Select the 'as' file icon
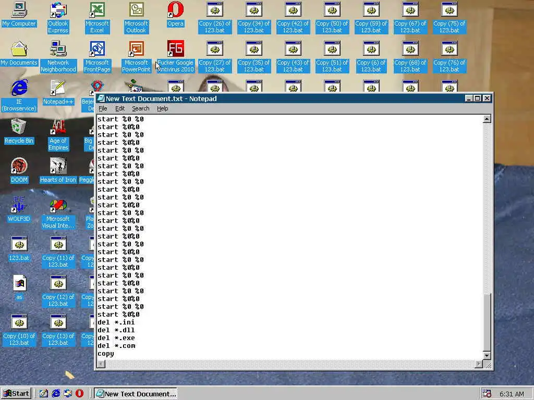 (x=19, y=287)
